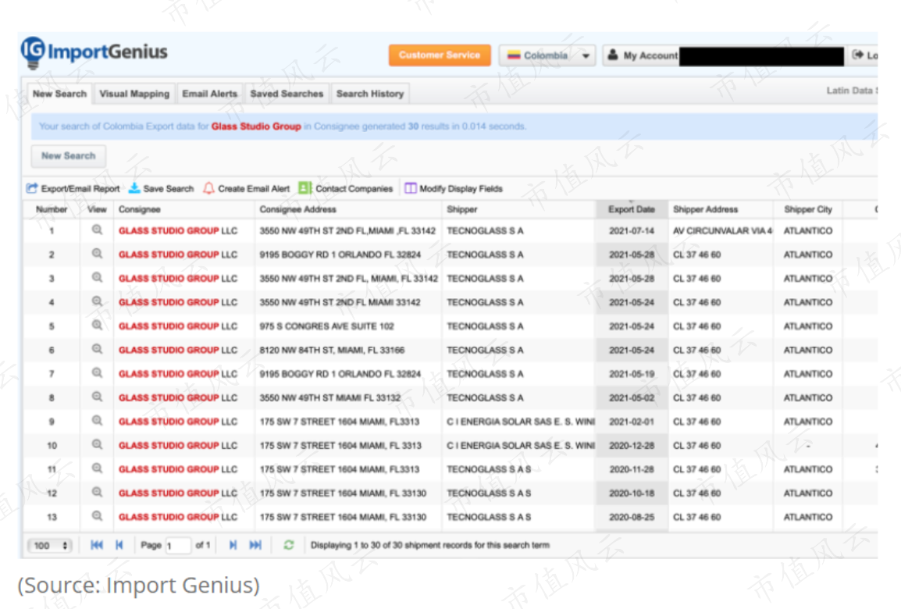Open Contact Companies

pyautogui.click(x=346, y=188)
